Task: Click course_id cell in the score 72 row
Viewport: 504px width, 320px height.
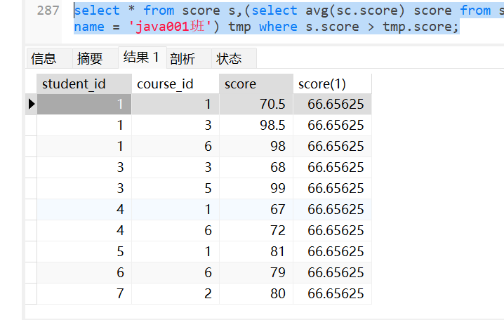Action: coord(175,230)
